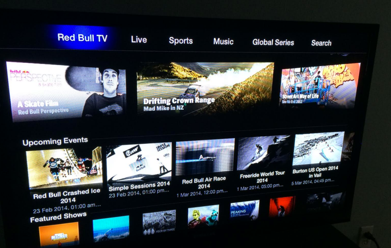Open the cartoon helmeted characters show thumbnail
Screen dimensions: 391x248
coord(203,216)
